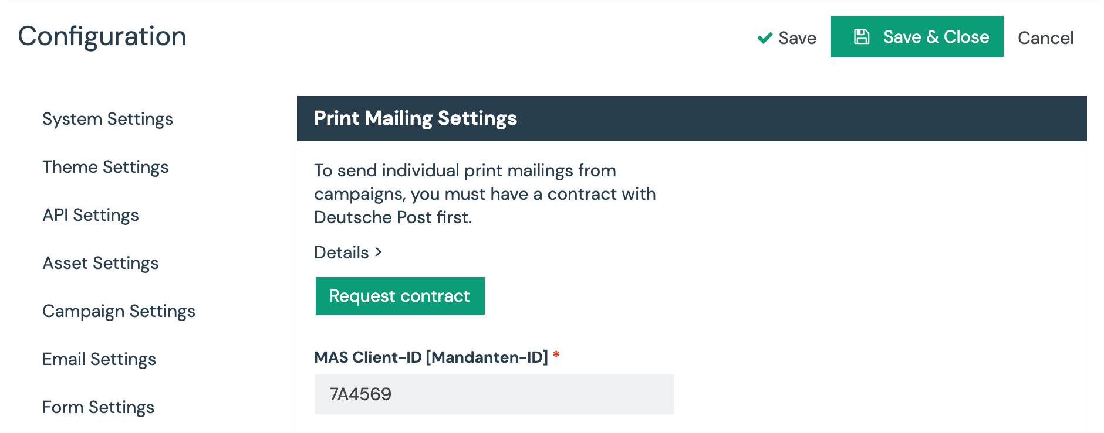Navigate to Email Settings

[x=99, y=359]
